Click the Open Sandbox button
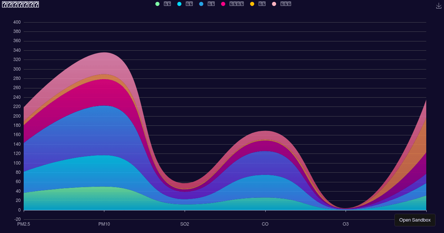 [x=415, y=220]
